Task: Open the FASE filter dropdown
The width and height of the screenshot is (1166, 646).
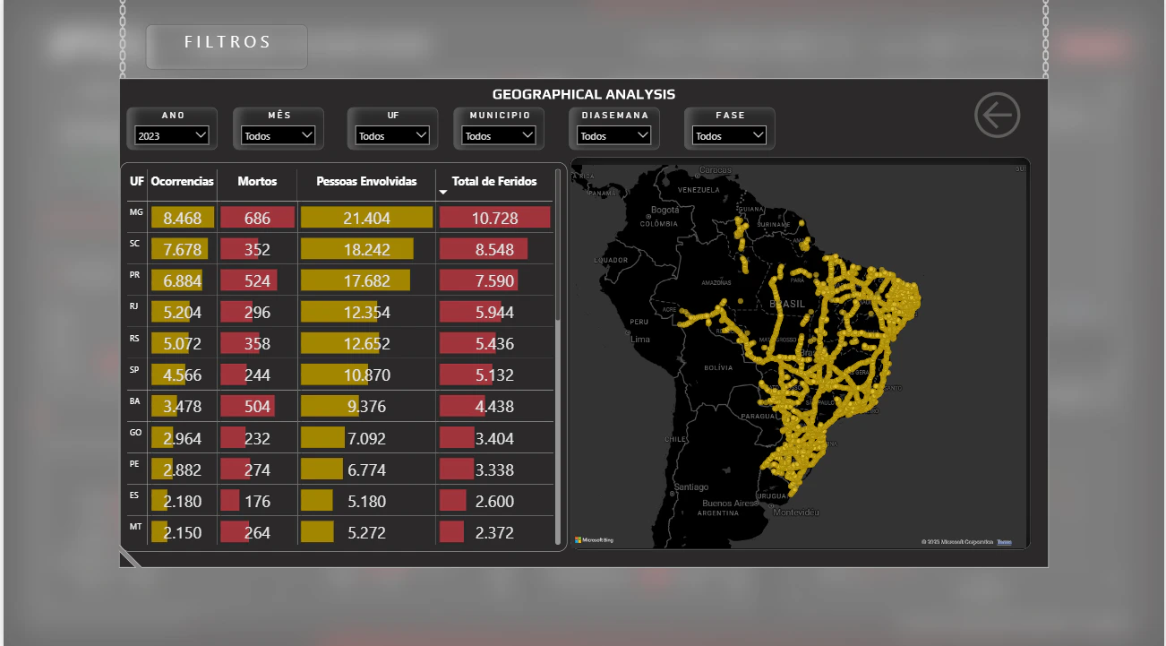Action: [730, 135]
